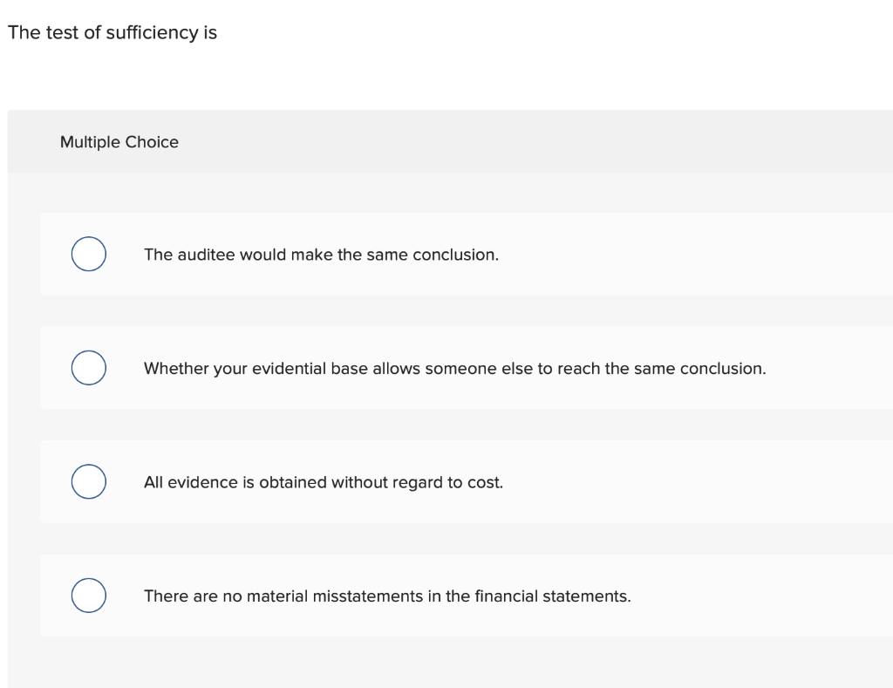Click the fourth answer's text row
Viewport: 893px width, 688px height.
[x=387, y=596]
